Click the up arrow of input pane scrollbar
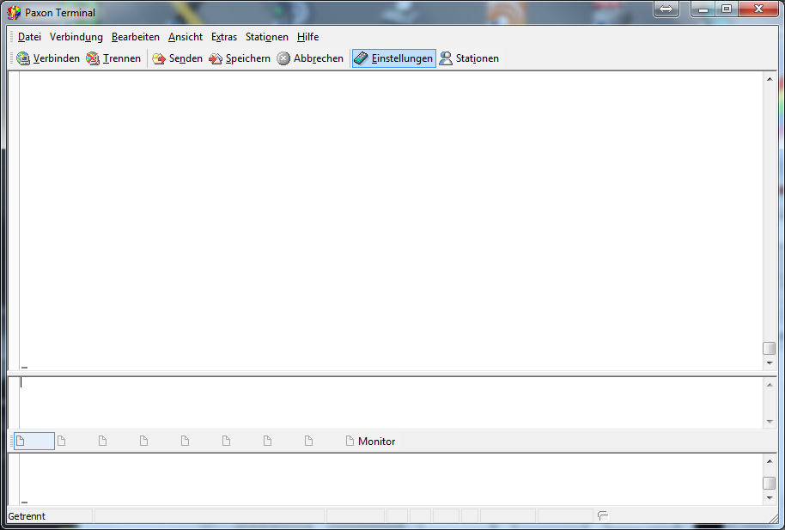785x530 pixels. click(770, 385)
